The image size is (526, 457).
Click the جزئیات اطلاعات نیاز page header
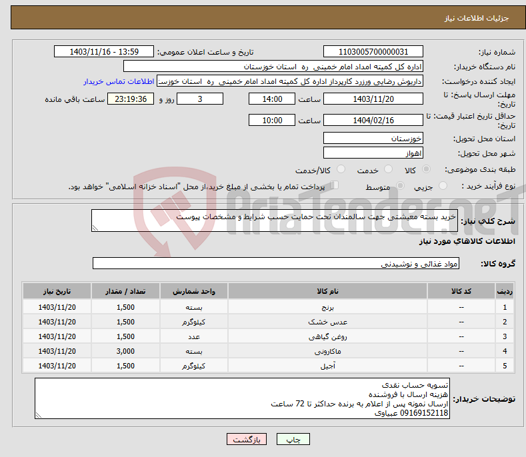(x=268, y=18)
